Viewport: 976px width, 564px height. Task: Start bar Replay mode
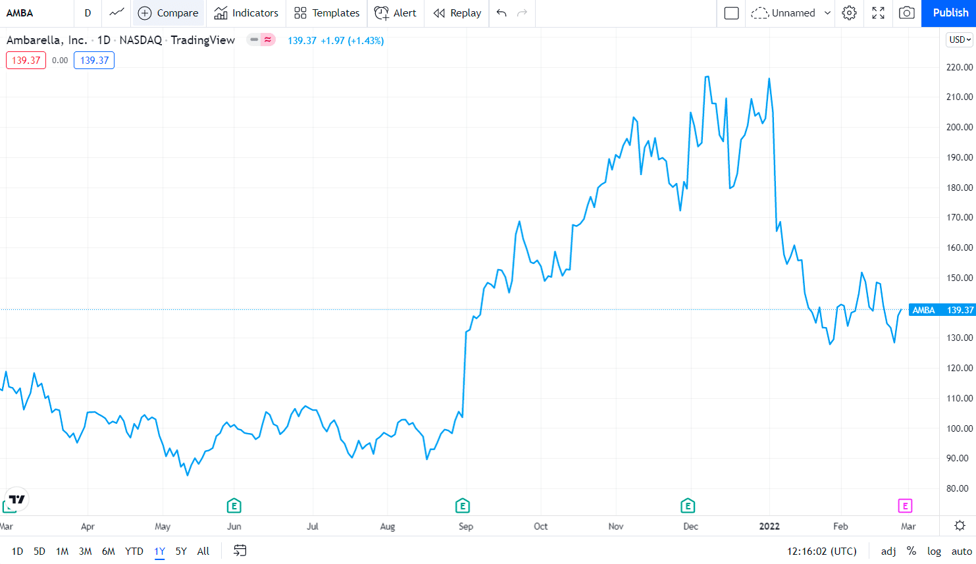click(x=457, y=13)
